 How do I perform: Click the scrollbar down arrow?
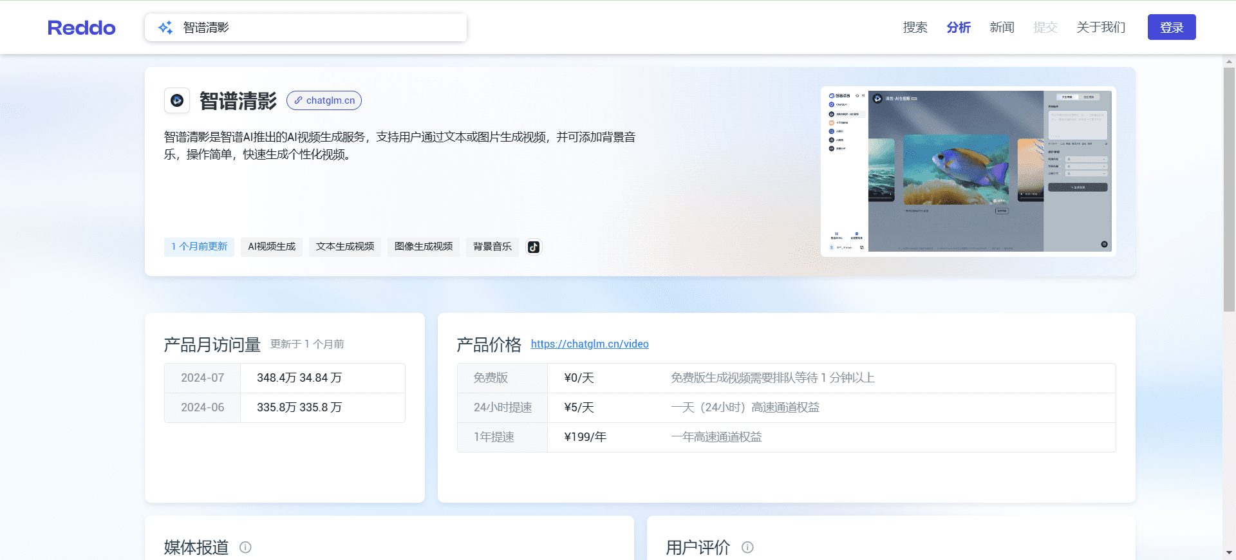(x=1229, y=553)
